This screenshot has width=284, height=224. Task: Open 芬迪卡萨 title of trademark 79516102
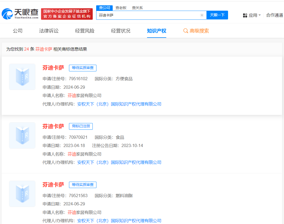pyautogui.click(x=53, y=68)
